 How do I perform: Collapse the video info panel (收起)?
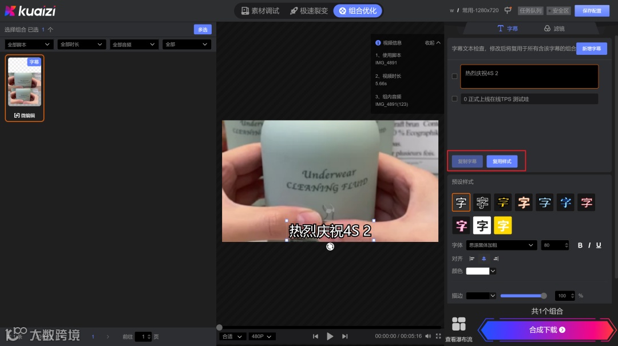pos(433,42)
